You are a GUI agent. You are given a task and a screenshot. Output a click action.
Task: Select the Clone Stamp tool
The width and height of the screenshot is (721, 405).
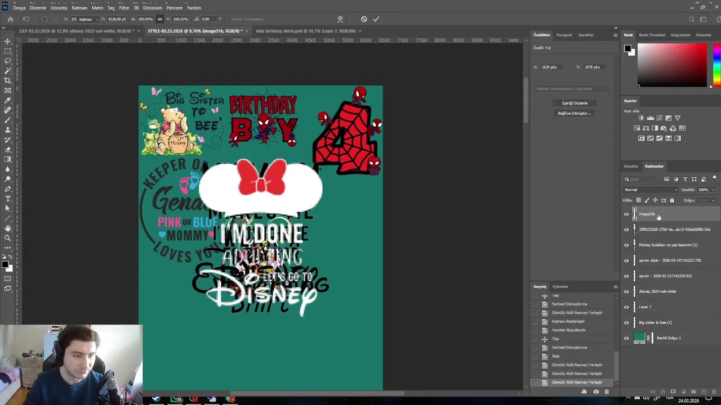[x=7, y=130]
